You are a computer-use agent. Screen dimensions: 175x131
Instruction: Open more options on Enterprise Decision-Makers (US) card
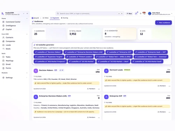99,117
